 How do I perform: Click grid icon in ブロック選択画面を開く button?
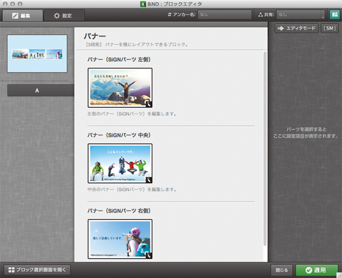pos(10,269)
